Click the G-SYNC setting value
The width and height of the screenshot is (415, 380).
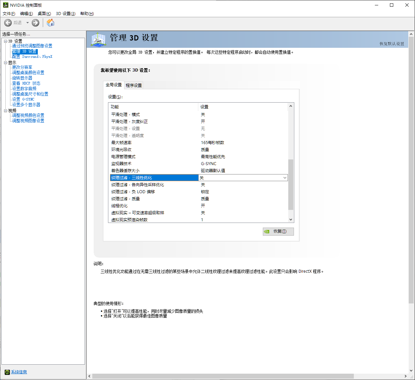click(209, 164)
